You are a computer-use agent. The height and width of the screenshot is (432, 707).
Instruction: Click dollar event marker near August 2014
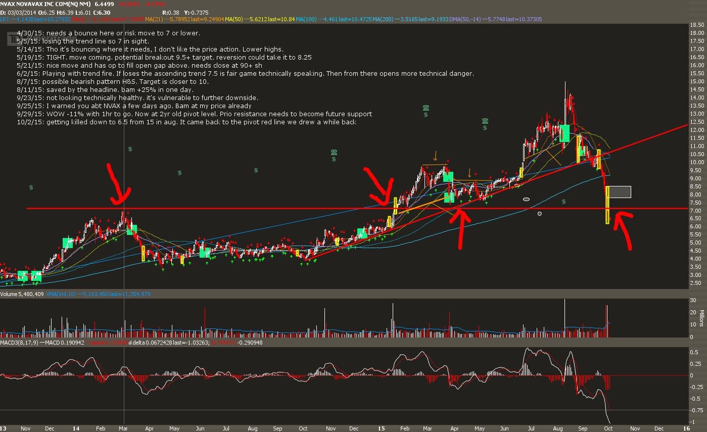[256, 170]
